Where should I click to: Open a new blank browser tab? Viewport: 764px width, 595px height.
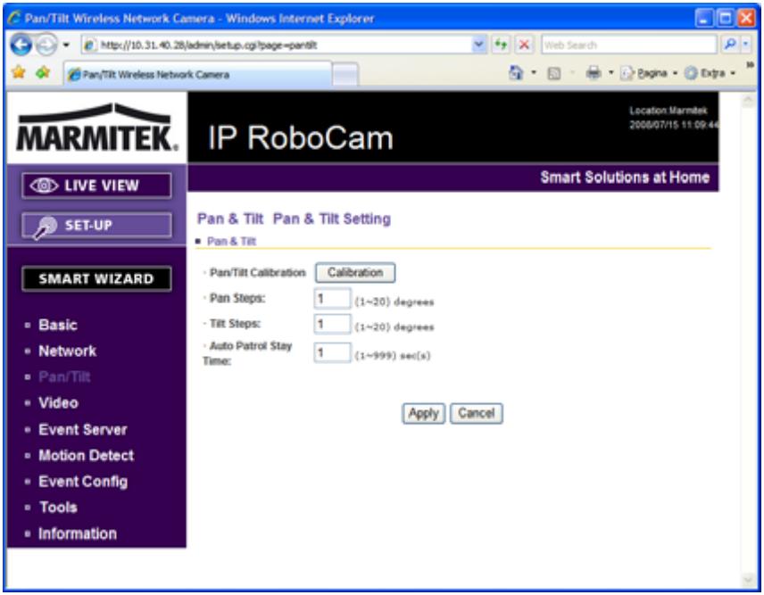(x=345, y=76)
